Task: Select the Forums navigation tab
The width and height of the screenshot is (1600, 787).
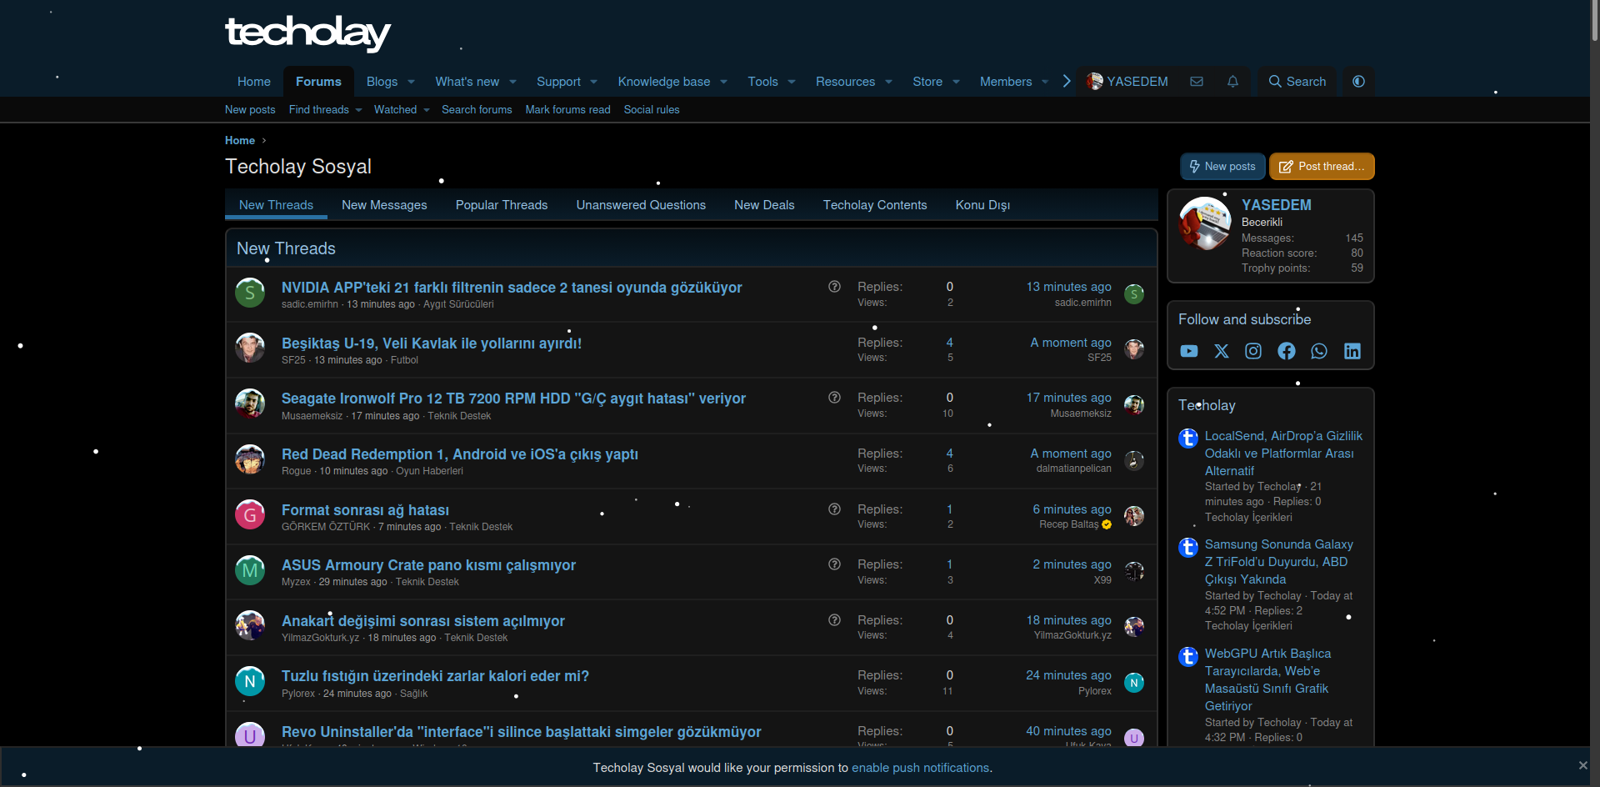Action: click(318, 82)
